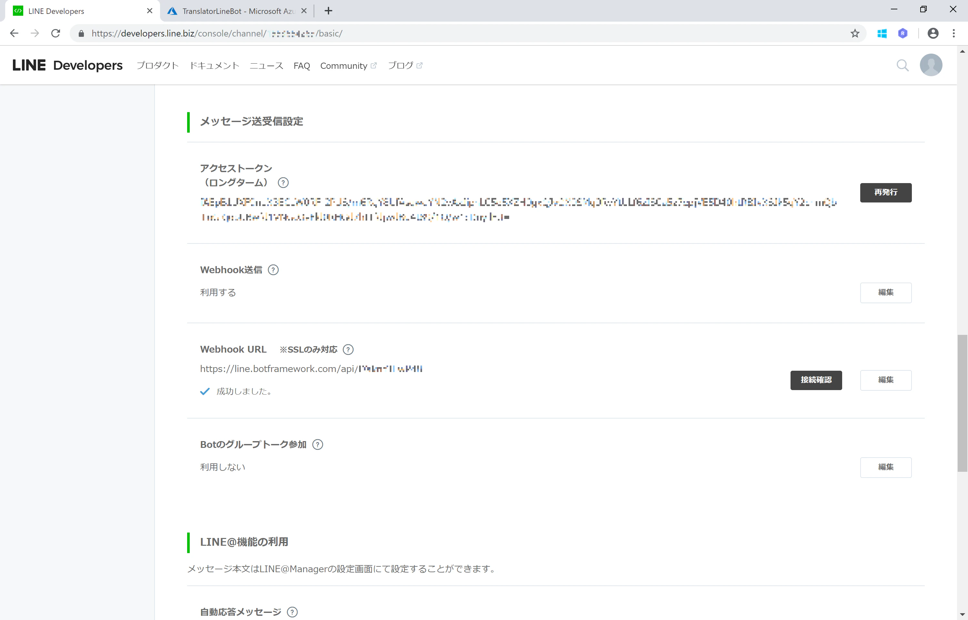Open the user avatar in LINE header
Screen dimensions: 968x620
pyautogui.click(x=931, y=65)
